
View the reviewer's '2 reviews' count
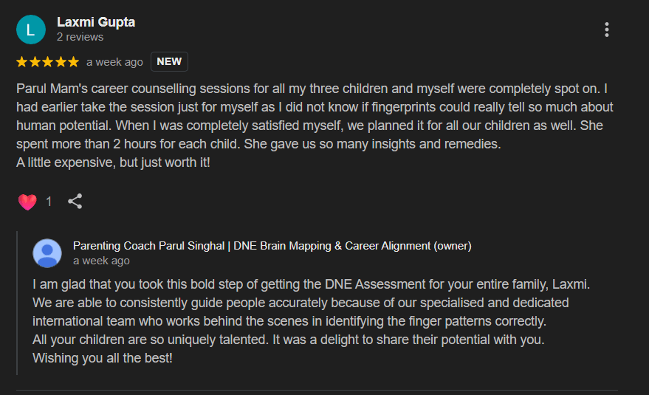click(80, 37)
